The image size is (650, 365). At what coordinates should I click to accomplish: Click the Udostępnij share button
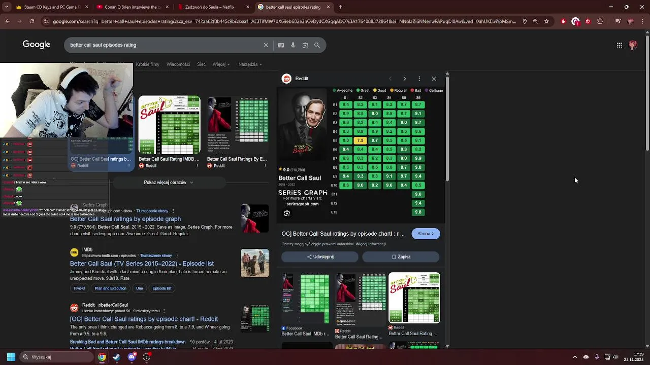pos(320,257)
